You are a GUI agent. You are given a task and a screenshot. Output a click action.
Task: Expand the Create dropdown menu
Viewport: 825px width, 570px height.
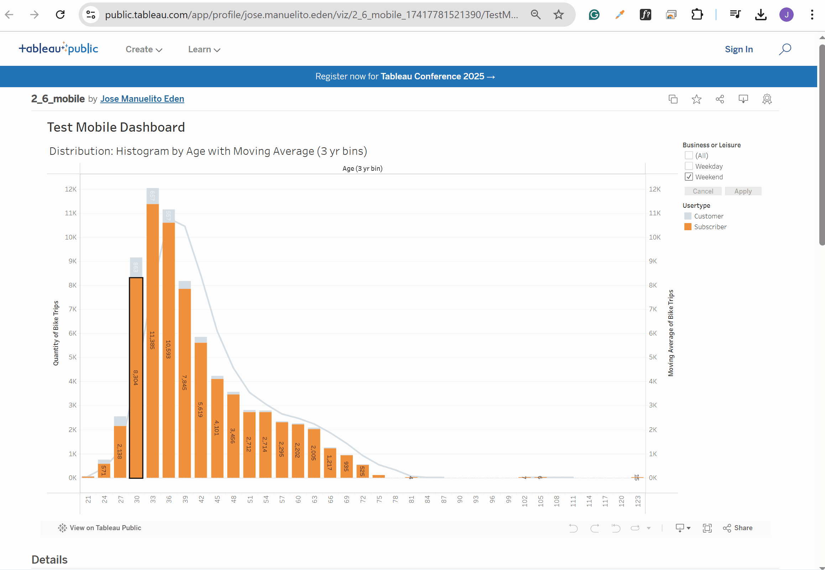[x=144, y=49]
